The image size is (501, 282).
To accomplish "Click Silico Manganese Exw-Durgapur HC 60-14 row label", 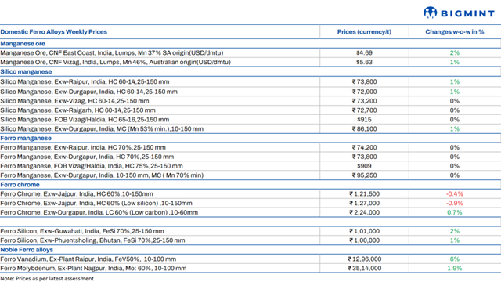I will [x=88, y=92].
